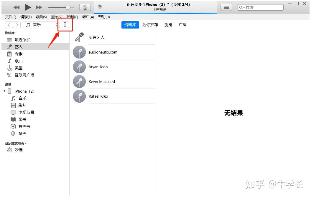Click the highlighted iPhone device icon

coord(65,25)
